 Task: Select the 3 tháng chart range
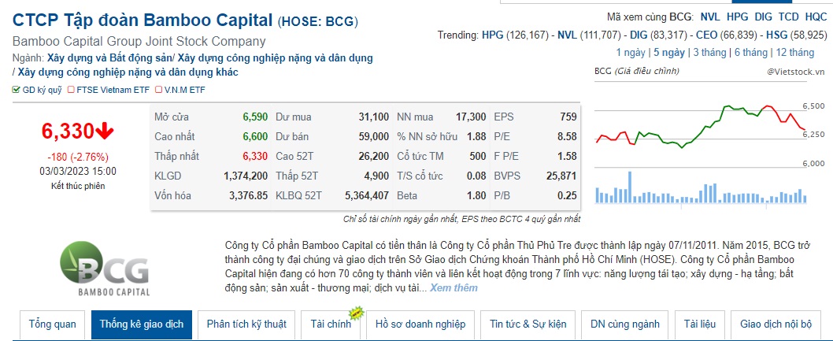tap(709, 53)
